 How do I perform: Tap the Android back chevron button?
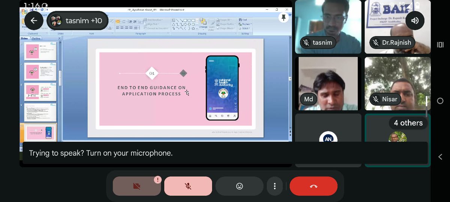click(440, 157)
